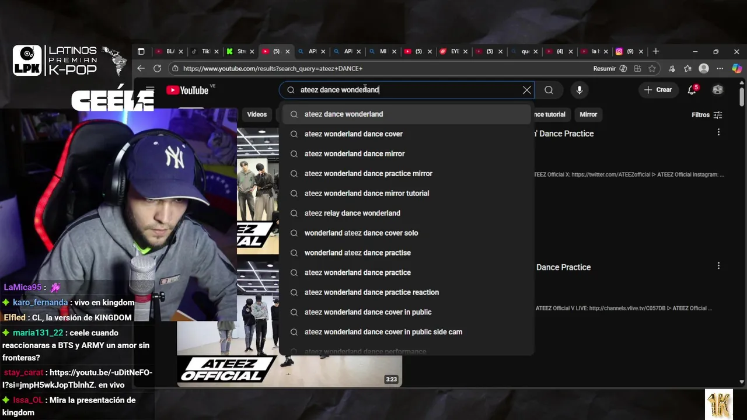Open favorites list icon

tap(688, 68)
